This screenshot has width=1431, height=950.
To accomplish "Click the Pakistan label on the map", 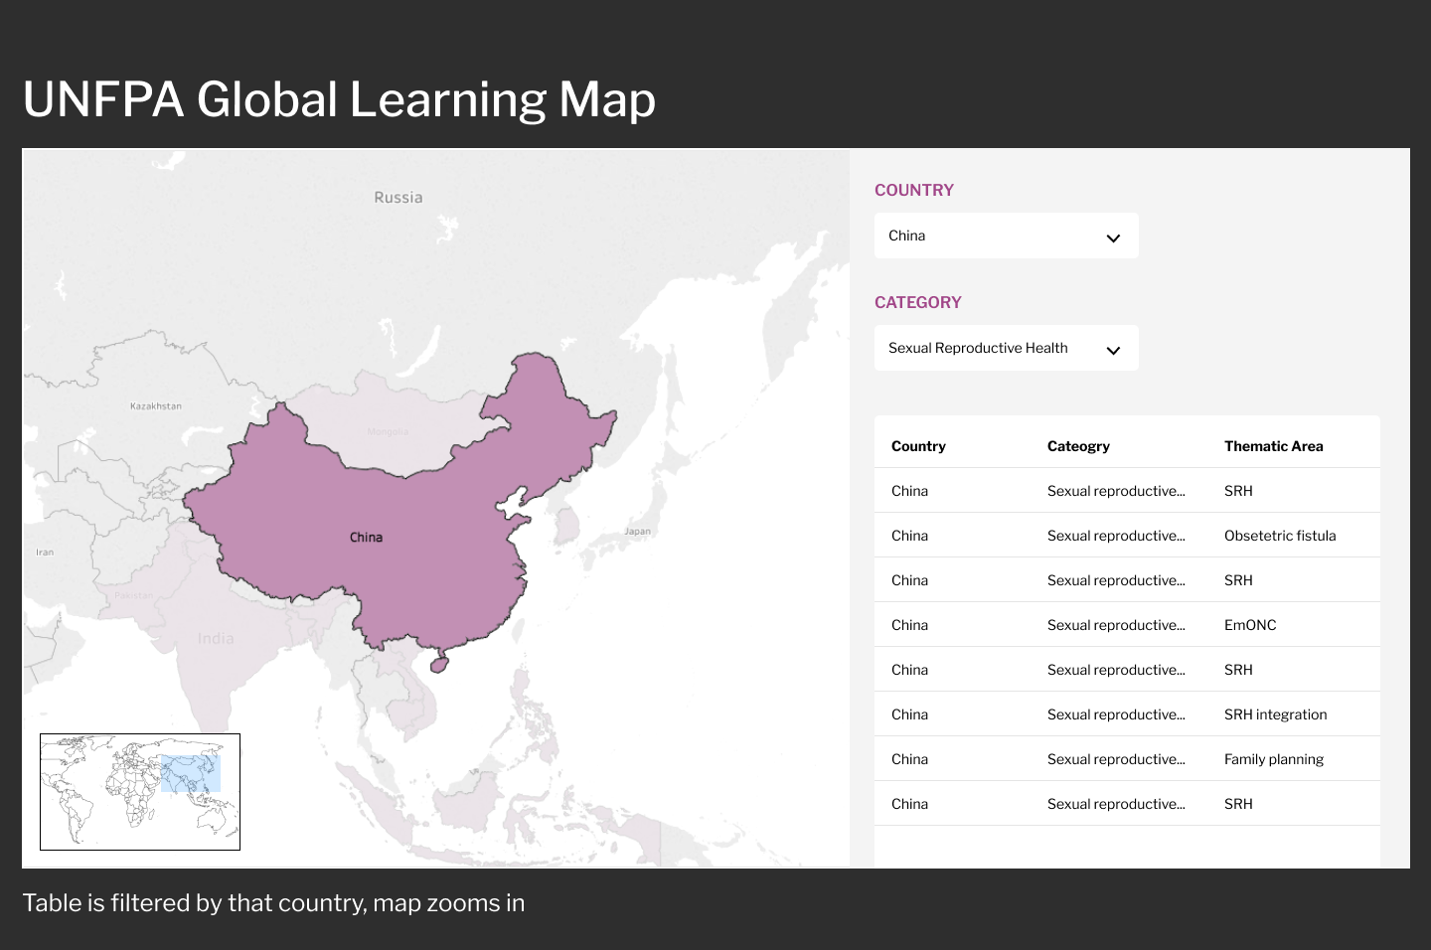I will [134, 595].
